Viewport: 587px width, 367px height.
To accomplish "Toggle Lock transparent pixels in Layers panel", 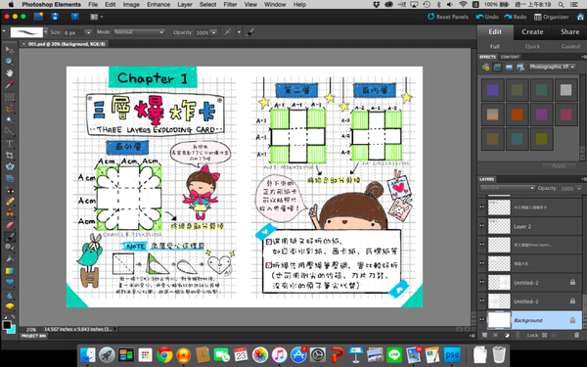I will pos(544,335).
